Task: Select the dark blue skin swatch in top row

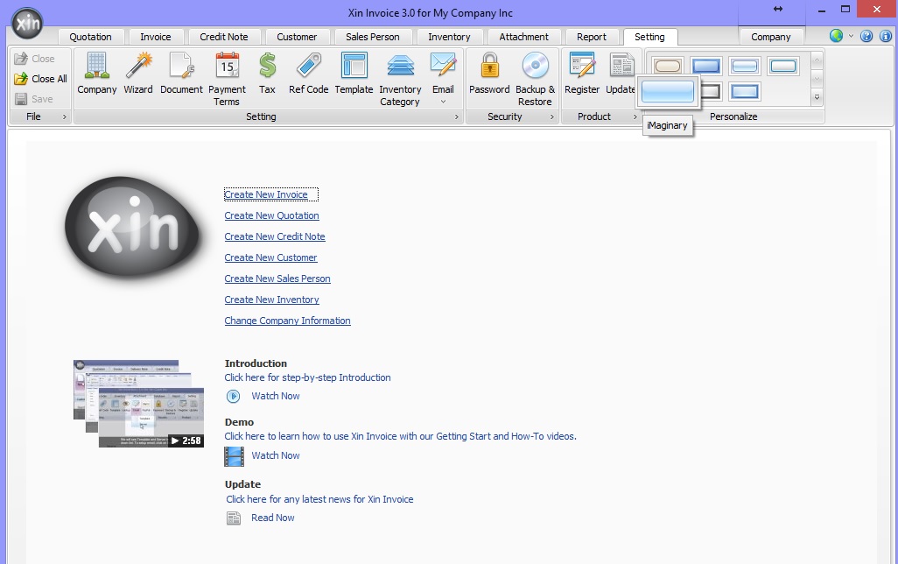Action: (705, 66)
